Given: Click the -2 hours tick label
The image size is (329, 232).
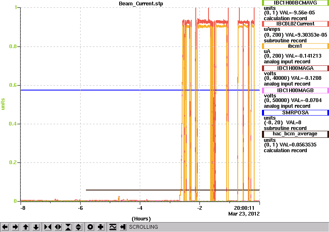Looking at the screenshot, I should [199, 208].
